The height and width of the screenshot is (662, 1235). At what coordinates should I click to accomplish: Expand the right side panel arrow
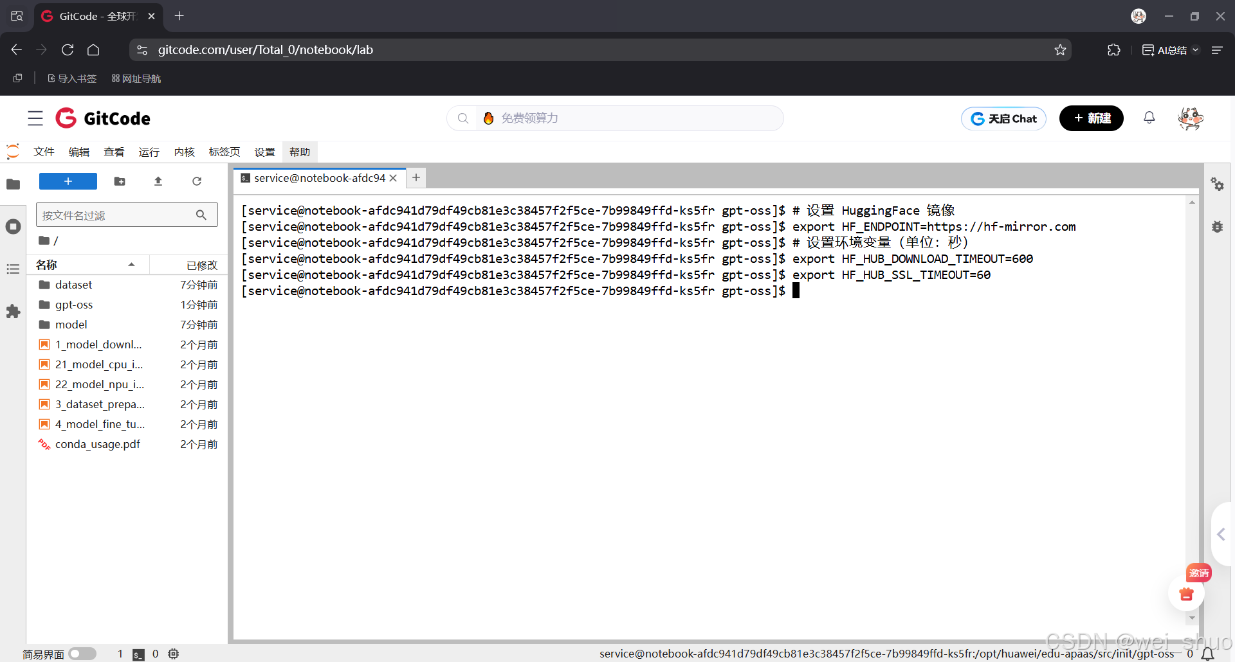coord(1221,534)
